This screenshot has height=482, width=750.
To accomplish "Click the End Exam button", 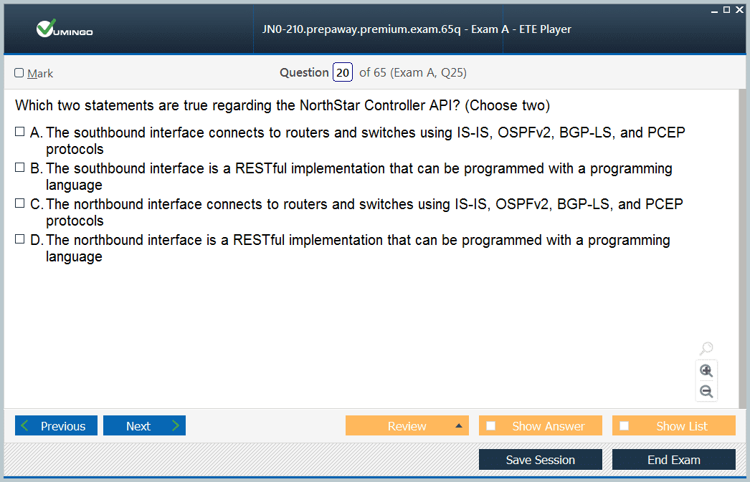I will coord(674,460).
